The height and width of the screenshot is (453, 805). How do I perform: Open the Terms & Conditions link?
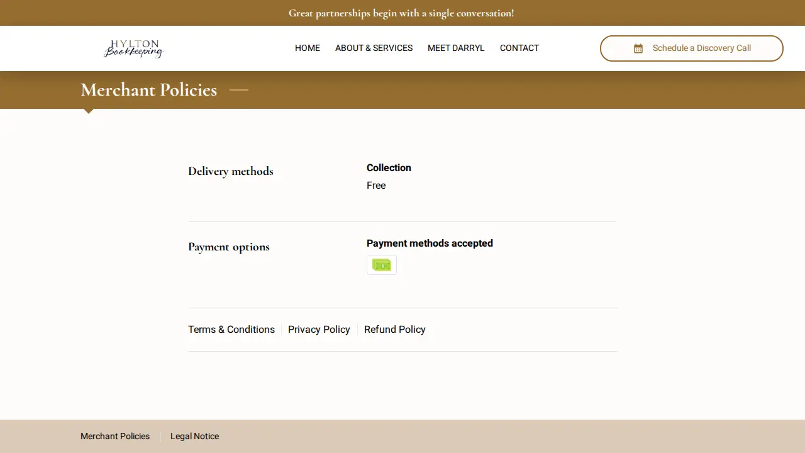tap(231, 329)
